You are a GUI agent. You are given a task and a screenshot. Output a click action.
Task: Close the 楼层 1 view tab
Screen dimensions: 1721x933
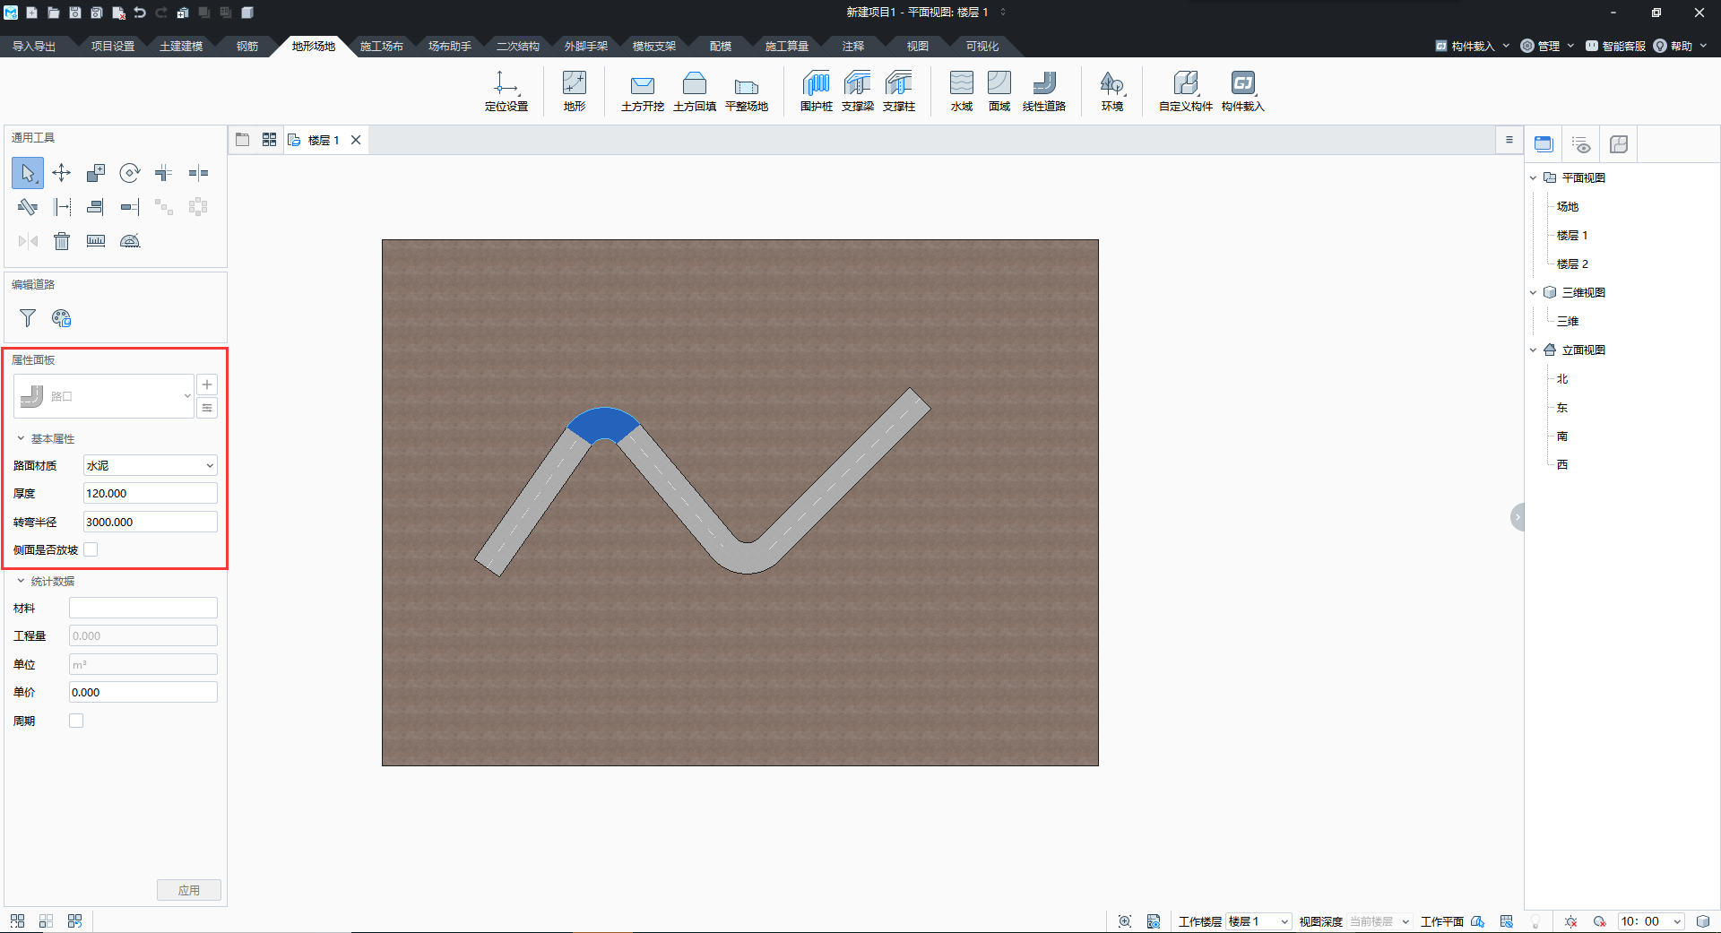pyautogui.click(x=356, y=140)
